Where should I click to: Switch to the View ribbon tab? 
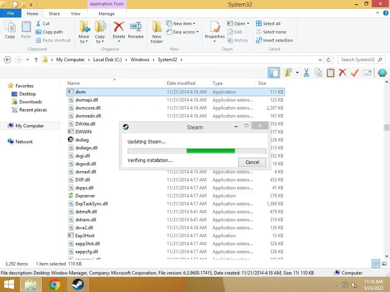click(x=76, y=14)
